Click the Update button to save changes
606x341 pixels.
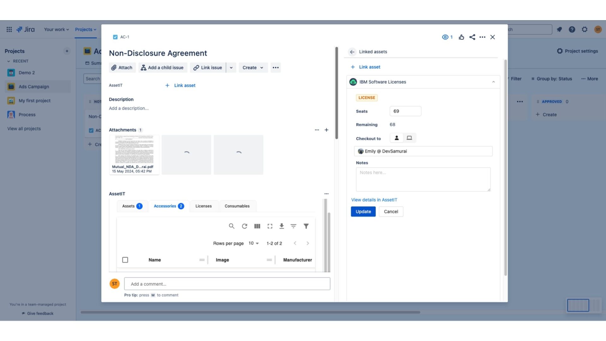pyautogui.click(x=363, y=212)
